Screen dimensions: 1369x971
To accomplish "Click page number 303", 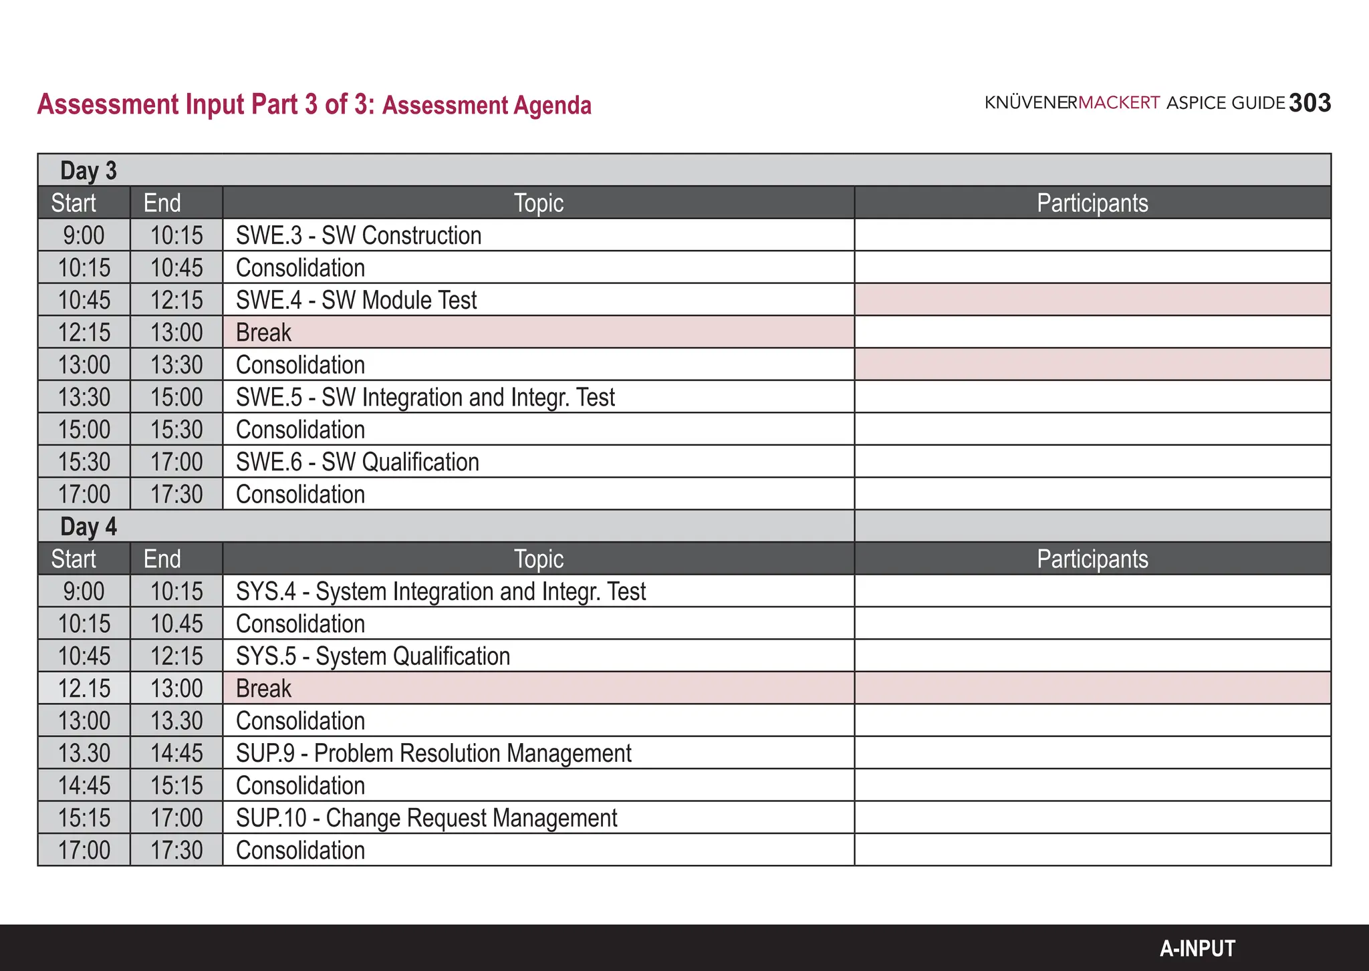I will coord(1310,103).
